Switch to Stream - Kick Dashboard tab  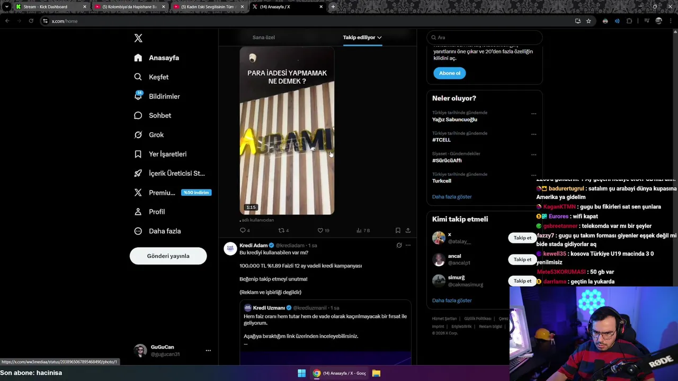click(51, 7)
